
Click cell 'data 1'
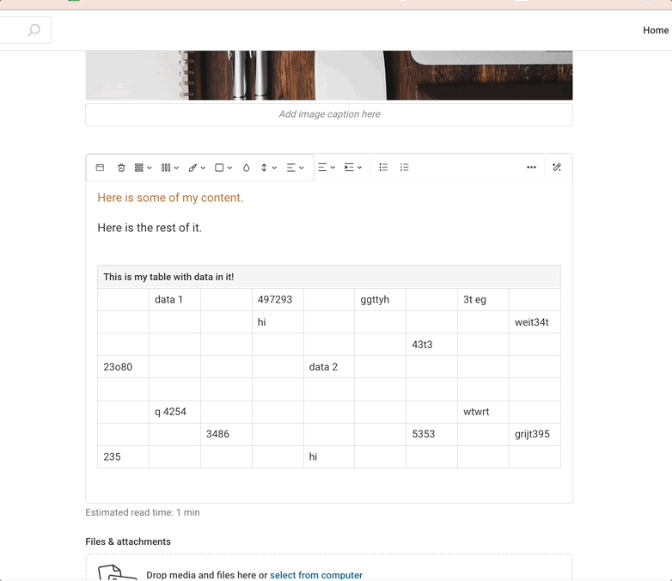174,299
